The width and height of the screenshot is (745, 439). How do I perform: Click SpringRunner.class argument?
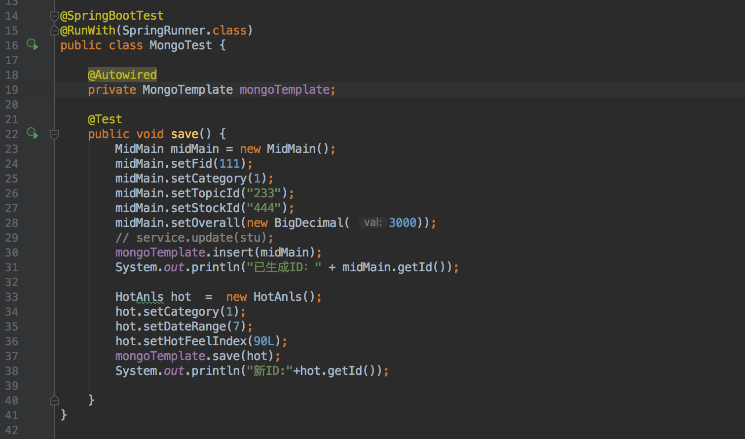pyautogui.click(x=185, y=31)
